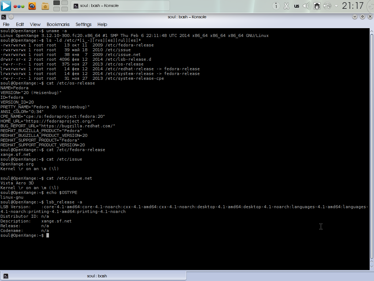Click the 'NAME=Fedora' line
Viewport: 374px width, 281px height.
tap(14, 88)
